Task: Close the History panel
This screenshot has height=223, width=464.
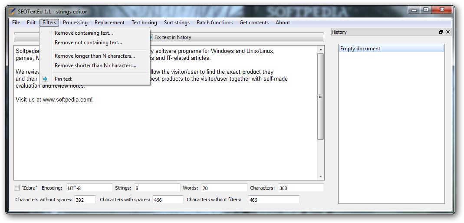Action: tap(448, 32)
